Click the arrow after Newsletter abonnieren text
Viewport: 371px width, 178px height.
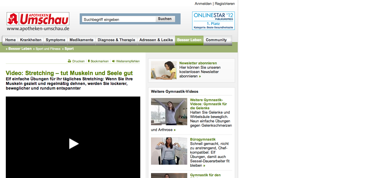click(200, 76)
